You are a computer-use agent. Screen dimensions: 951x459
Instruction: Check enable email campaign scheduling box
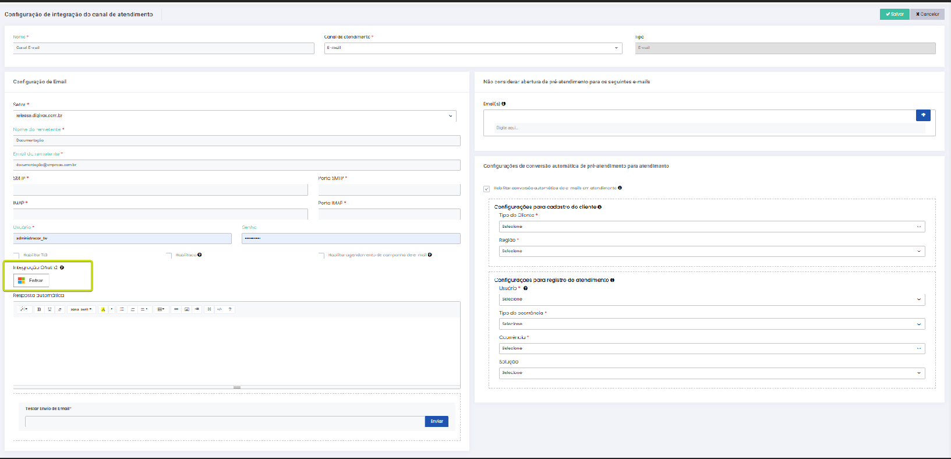(x=321, y=256)
